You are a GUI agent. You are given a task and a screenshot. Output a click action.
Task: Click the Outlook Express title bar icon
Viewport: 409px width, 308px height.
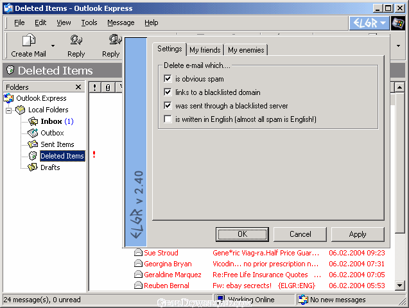click(x=8, y=8)
